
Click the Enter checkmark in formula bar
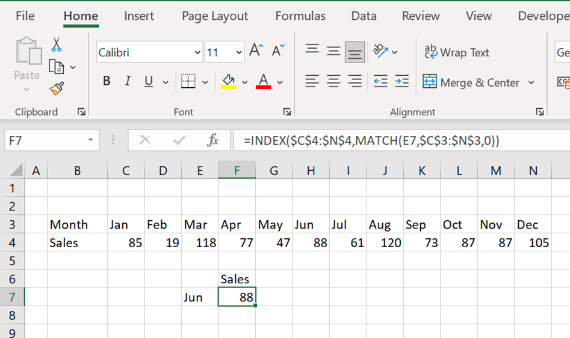pos(179,140)
